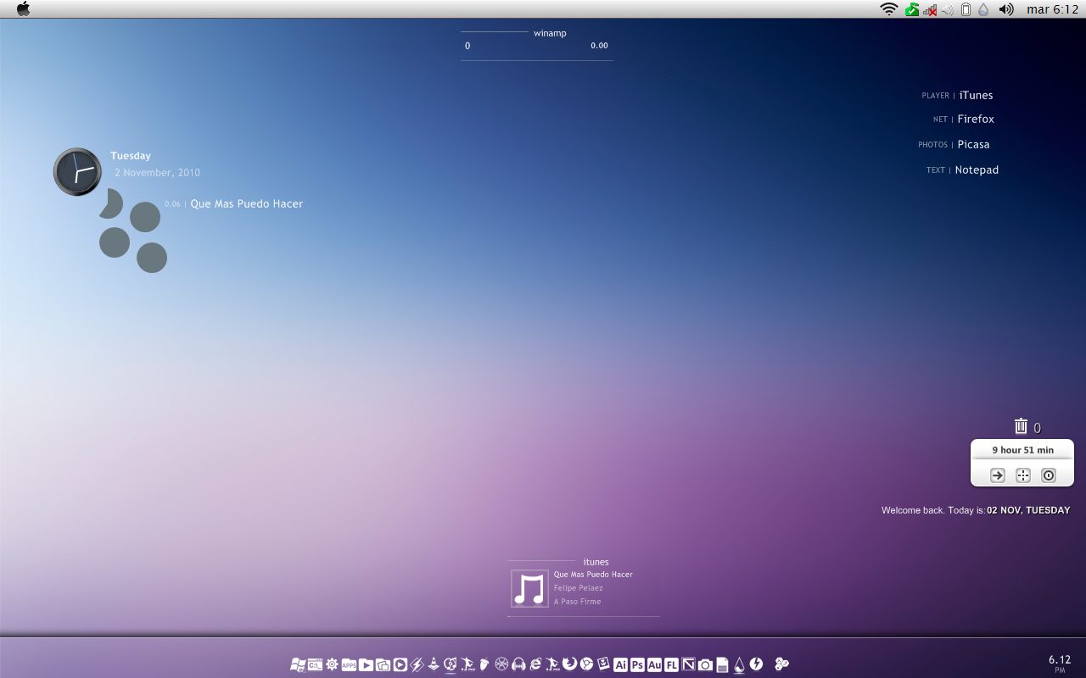This screenshot has height=678, width=1086.
Task: Open the water drop icon in the dock
Action: coord(739,665)
